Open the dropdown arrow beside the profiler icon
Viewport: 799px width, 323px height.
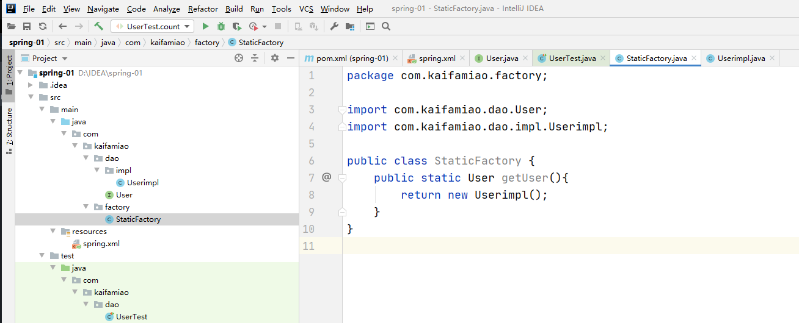265,27
